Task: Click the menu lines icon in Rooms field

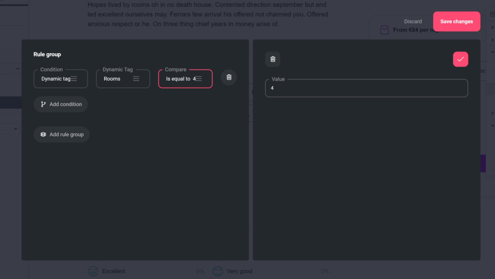Action: point(136,79)
